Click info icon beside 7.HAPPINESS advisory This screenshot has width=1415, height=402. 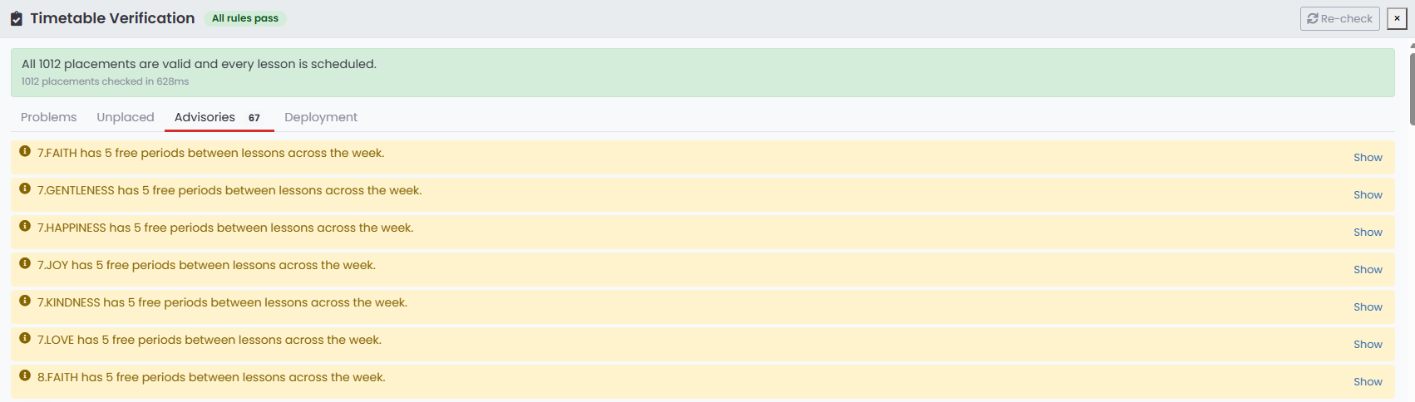click(25, 226)
